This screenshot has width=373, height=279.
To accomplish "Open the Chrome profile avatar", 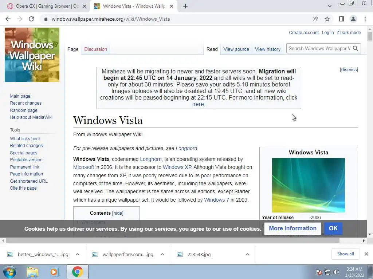I will tap(353, 19).
